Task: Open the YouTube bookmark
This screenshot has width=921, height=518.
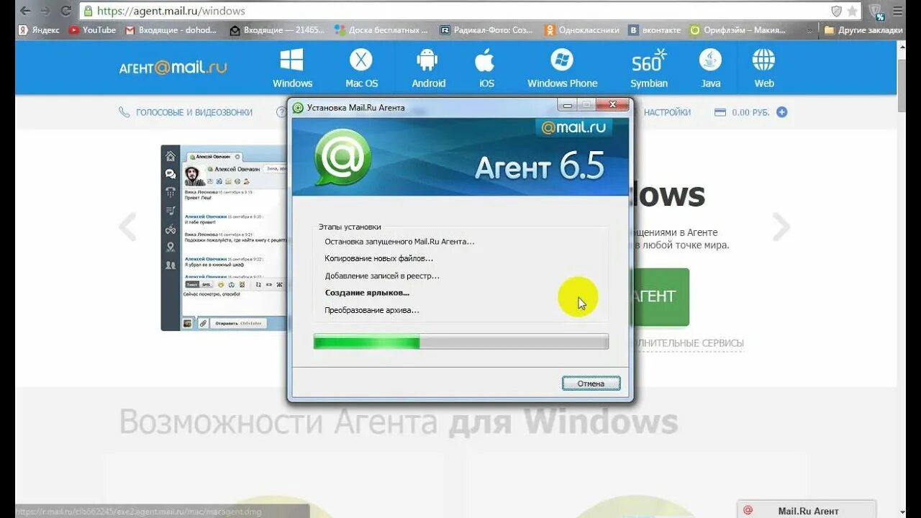Action: click(x=93, y=30)
